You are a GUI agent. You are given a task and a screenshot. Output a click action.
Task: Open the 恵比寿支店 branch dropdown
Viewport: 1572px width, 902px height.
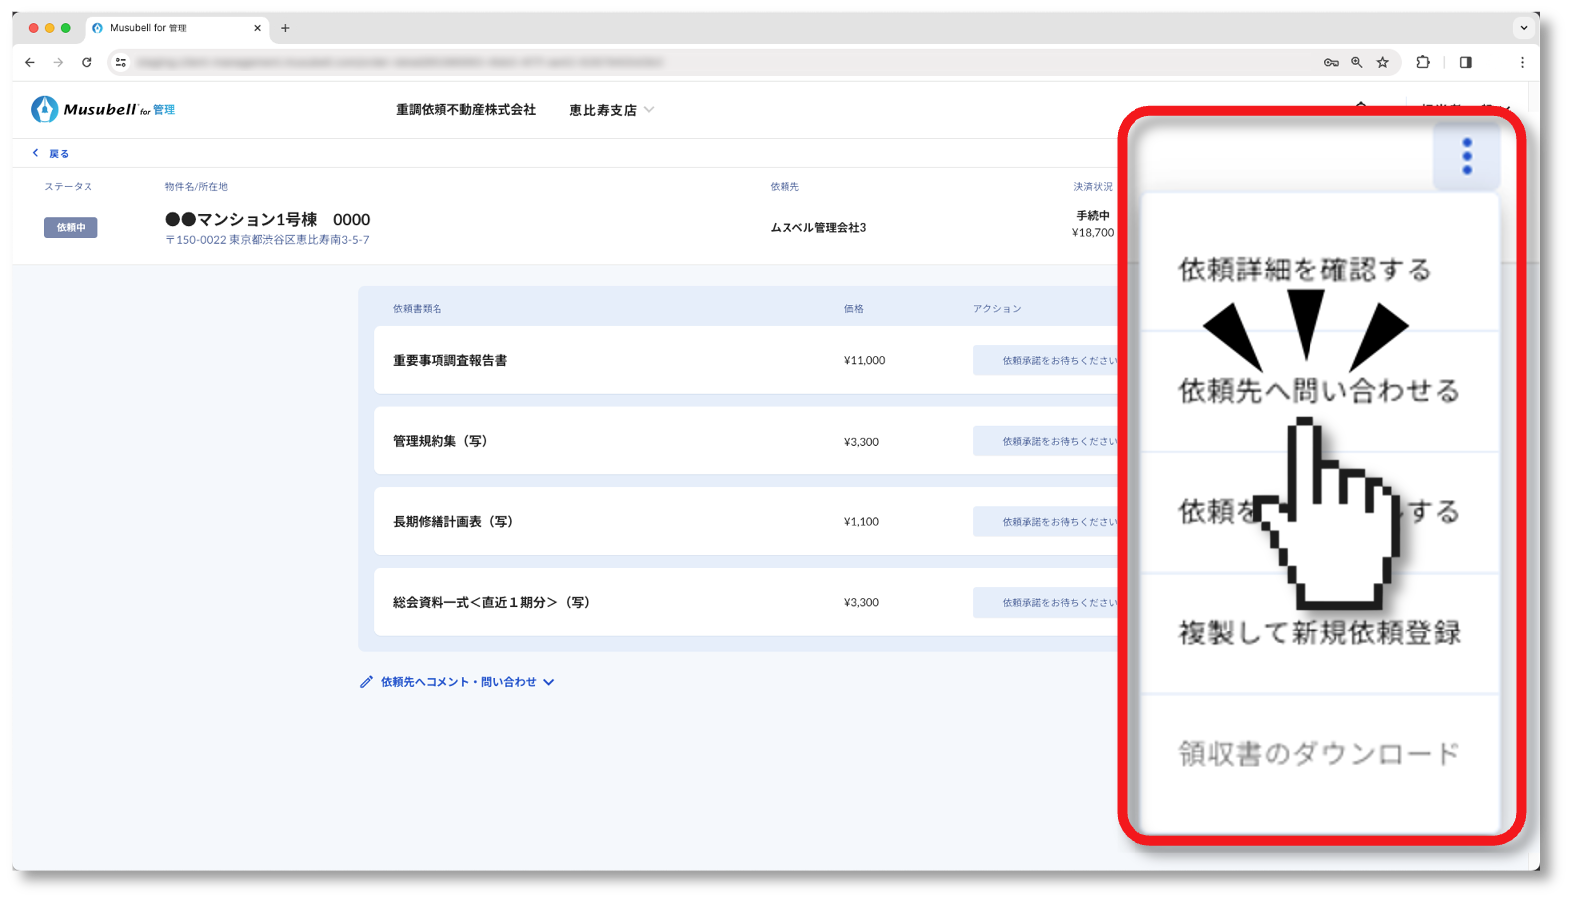(x=611, y=110)
